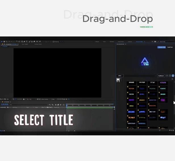Click the blue favorites star icon
The image size is (175, 161).
(173, 76)
